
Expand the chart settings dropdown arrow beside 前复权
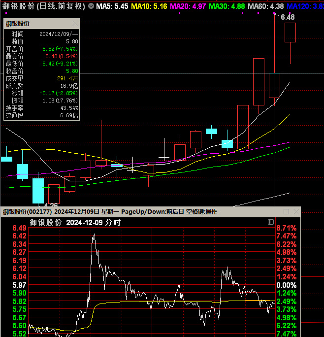[x=91, y=6]
